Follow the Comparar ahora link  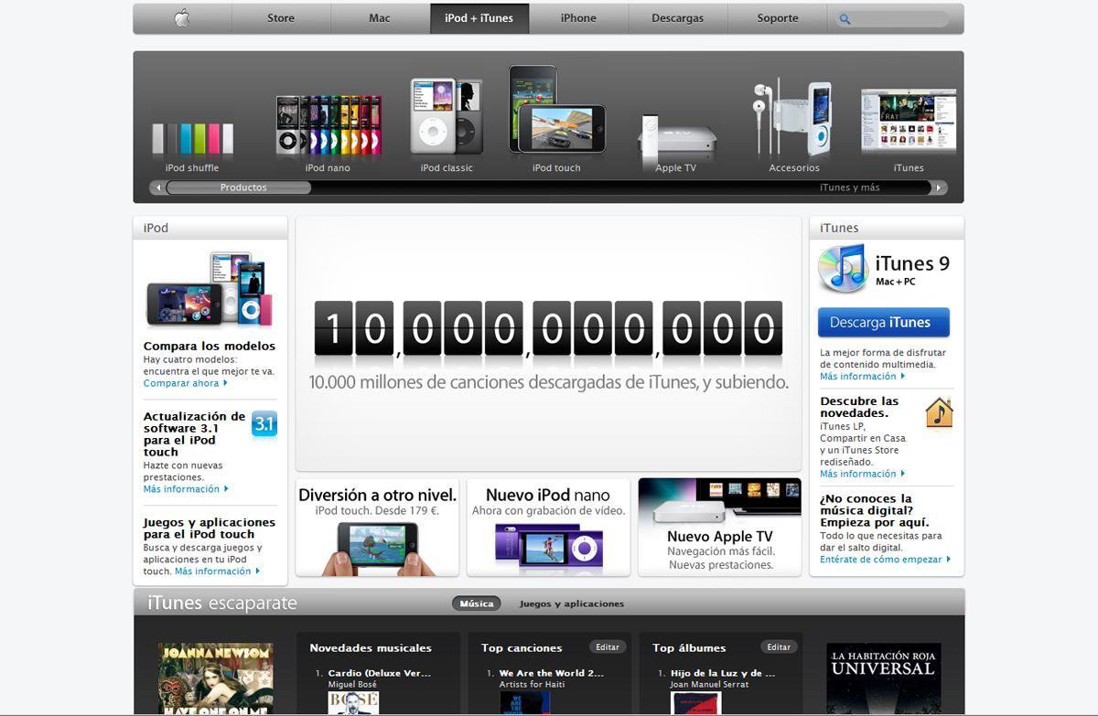click(181, 383)
